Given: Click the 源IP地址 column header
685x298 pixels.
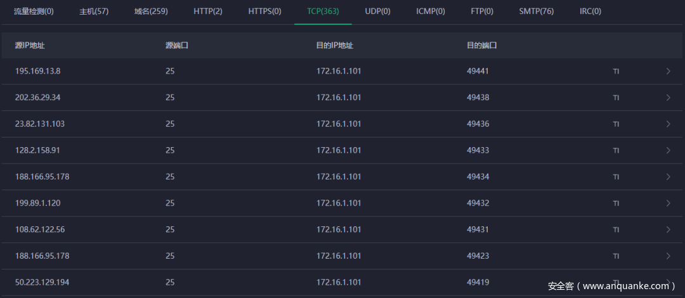Looking at the screenshot, I should [30, 46].
